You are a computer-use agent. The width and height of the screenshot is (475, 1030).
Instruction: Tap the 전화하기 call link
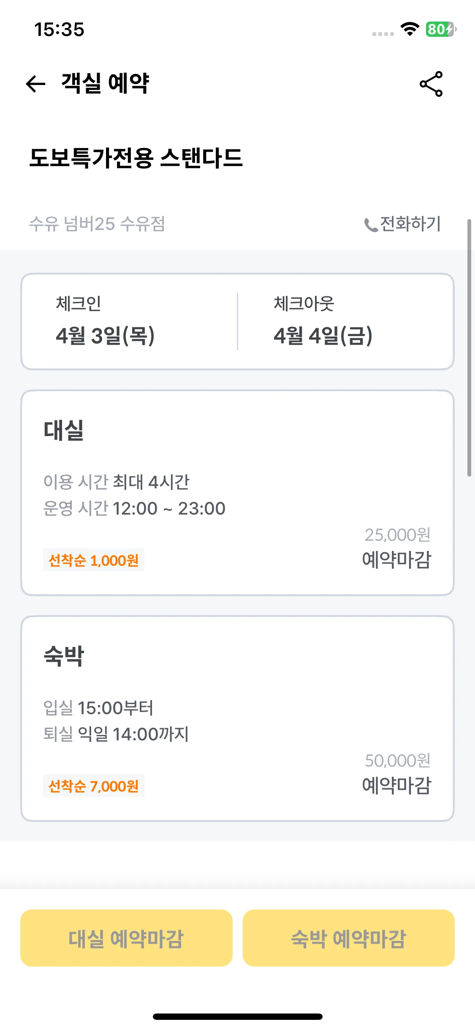403,224
